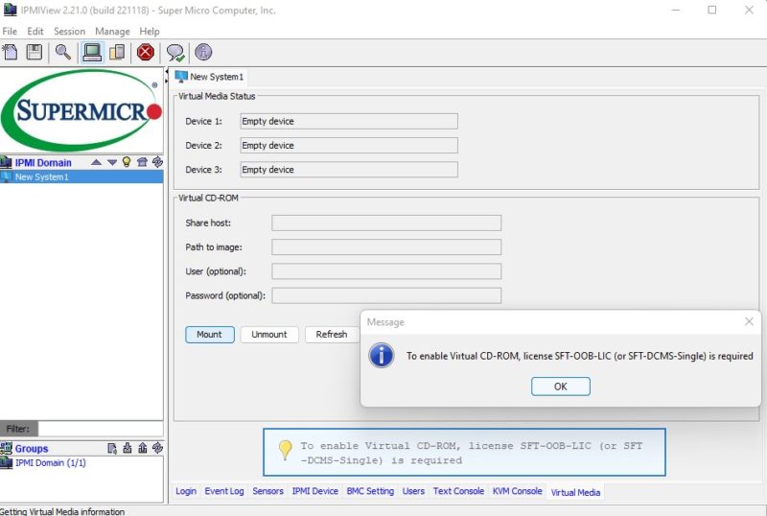Open the Session menu
This screenshot has height=516, width=767.
tap(69, 31)
